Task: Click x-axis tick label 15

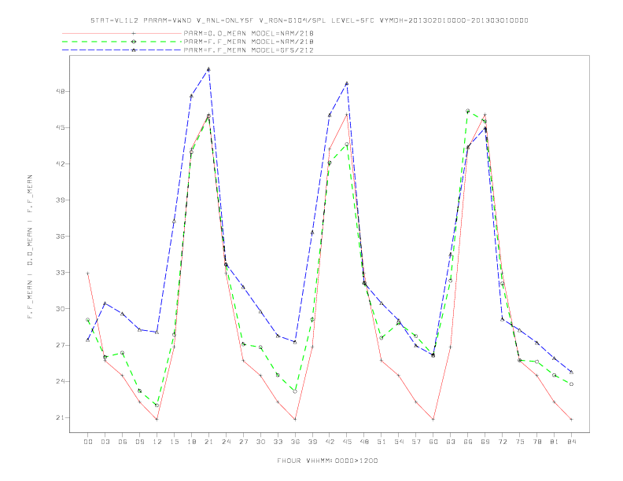Action: 174,442
